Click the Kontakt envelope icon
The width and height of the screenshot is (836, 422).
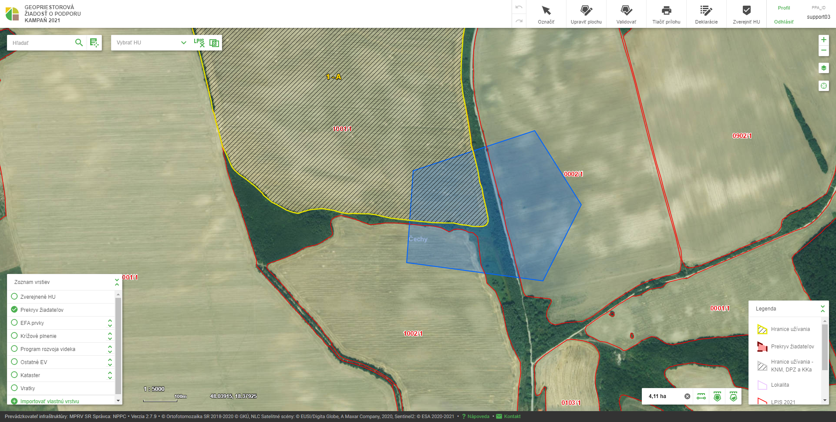click(499, 416)
